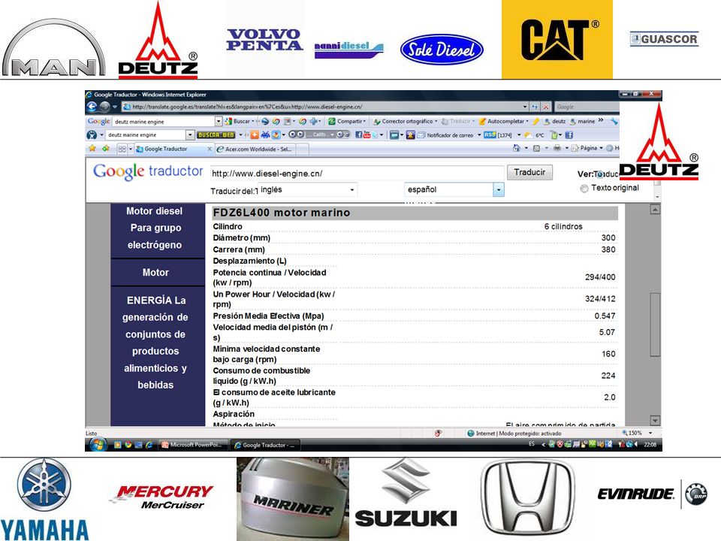
Task: Open a new blank tab
Action: 303,149
